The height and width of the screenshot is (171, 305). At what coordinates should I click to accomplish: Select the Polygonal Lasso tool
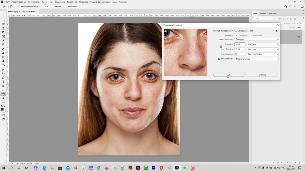pos(3,24)
